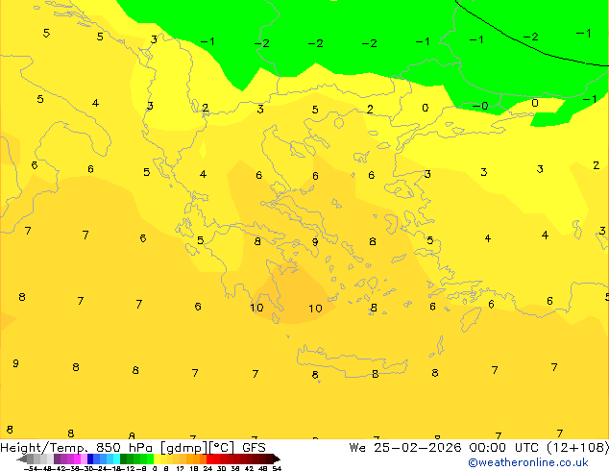
Task: Click the 'GFS' model label in title
Action: 254,448
